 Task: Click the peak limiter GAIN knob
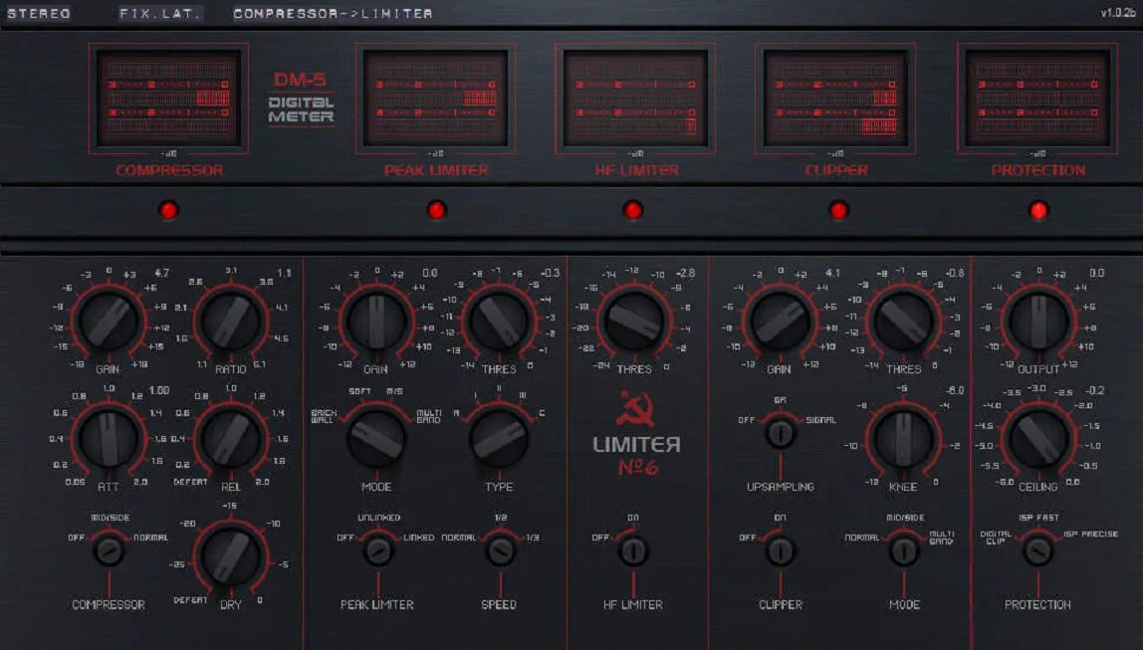tap(376, 322)
